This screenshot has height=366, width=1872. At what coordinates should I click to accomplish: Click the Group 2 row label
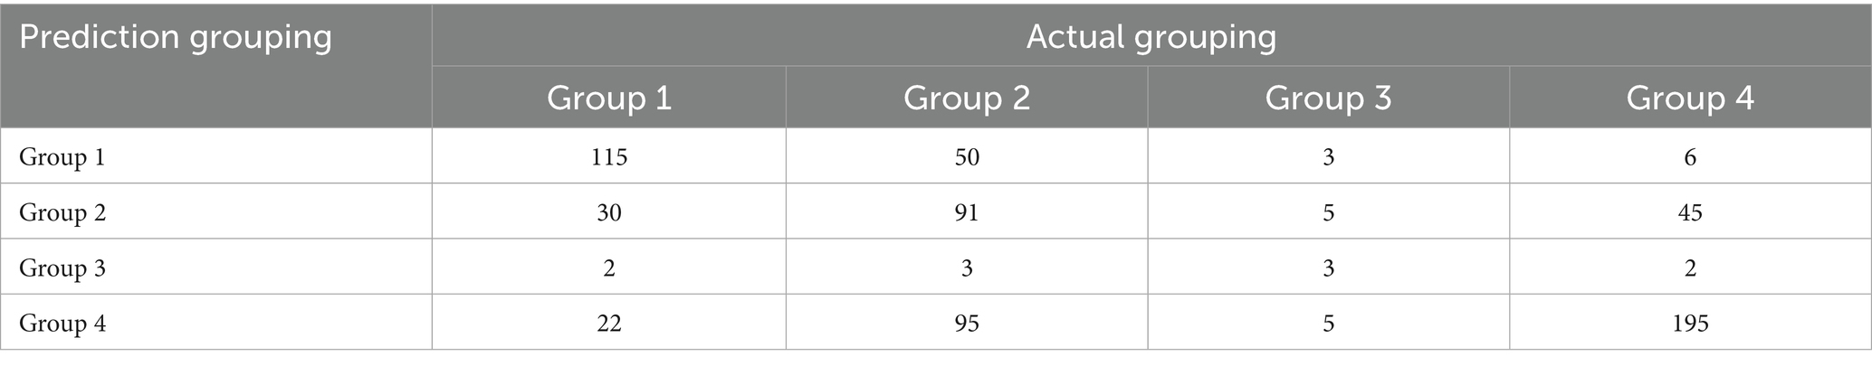pyautogui.click(x=62, y=212)
